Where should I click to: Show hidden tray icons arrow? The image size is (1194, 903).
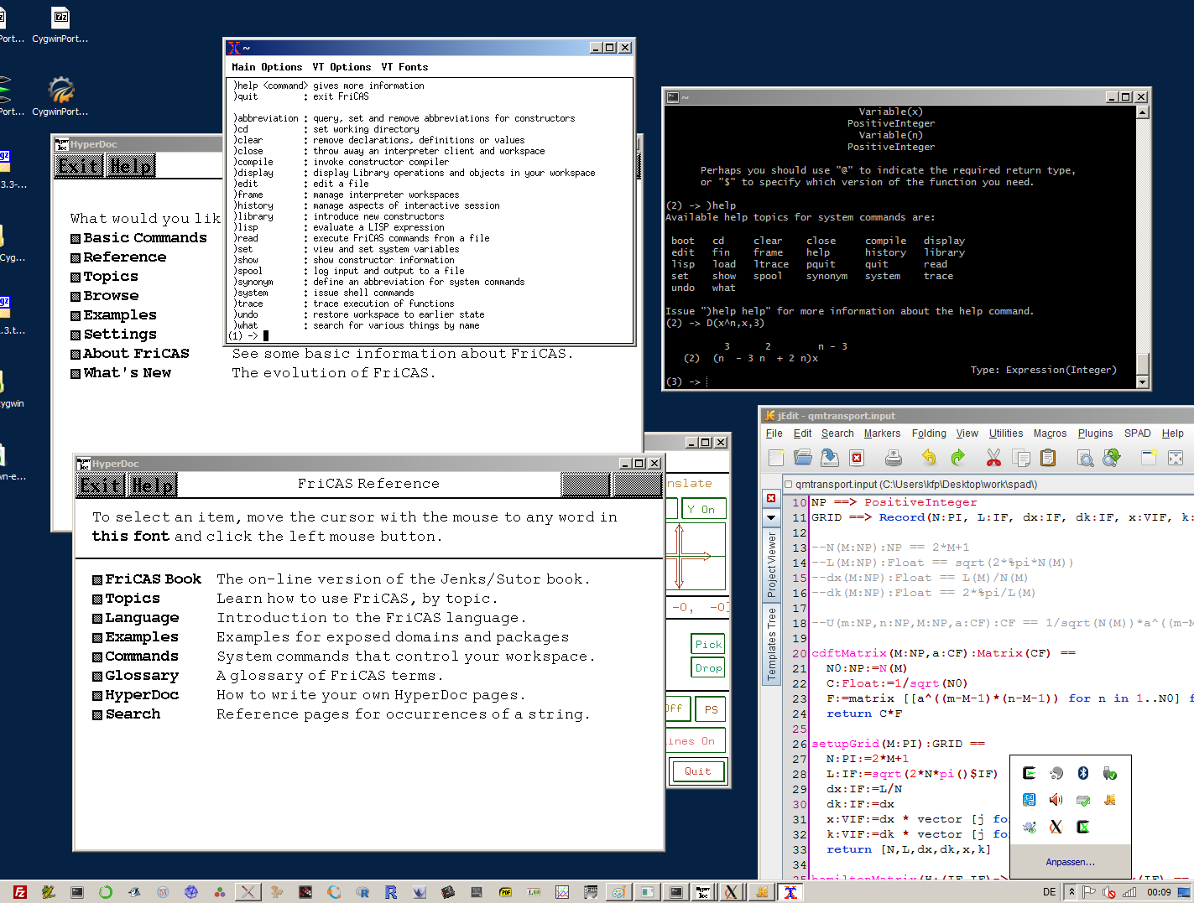1071,892
